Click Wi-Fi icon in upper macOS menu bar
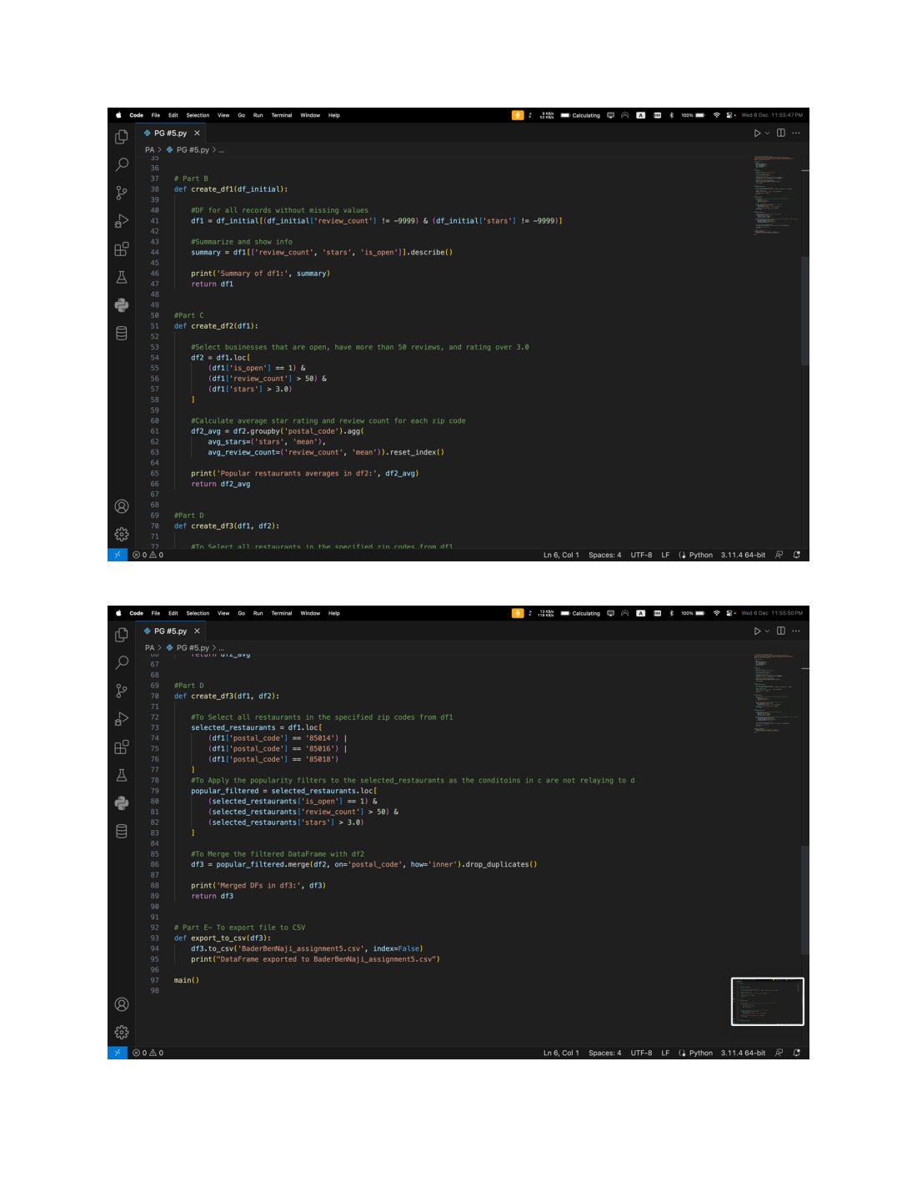The image size is (917, 1187). point(716,115)
